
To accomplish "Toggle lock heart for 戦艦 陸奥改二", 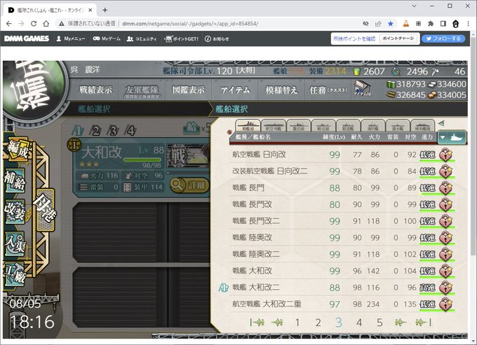I will tap(445, 254).
